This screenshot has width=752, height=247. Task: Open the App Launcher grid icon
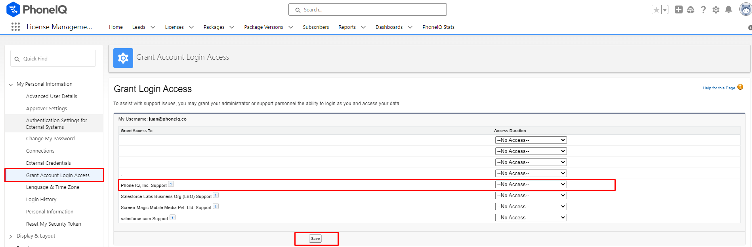click(x=15, y=27)
